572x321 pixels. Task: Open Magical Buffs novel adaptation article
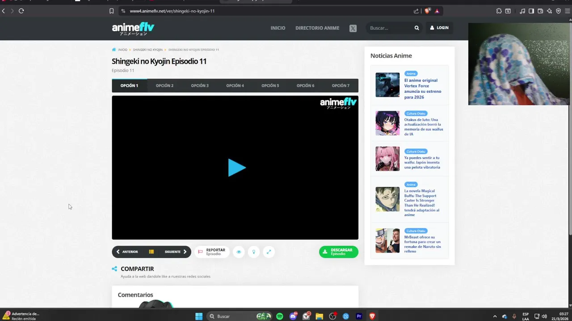(422, 203)
